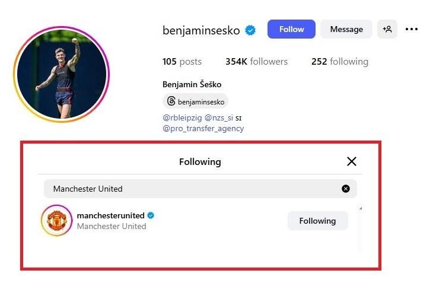Click verified badge beside manchesterunited
Screen dimensions: 433x302
(x=151, y=215)
